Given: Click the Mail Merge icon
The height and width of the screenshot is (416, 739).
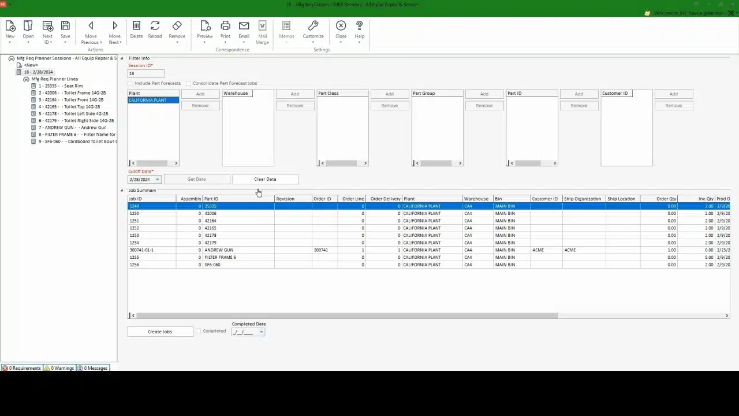Looking at the screenshot, I should click(x=262, y=26).
